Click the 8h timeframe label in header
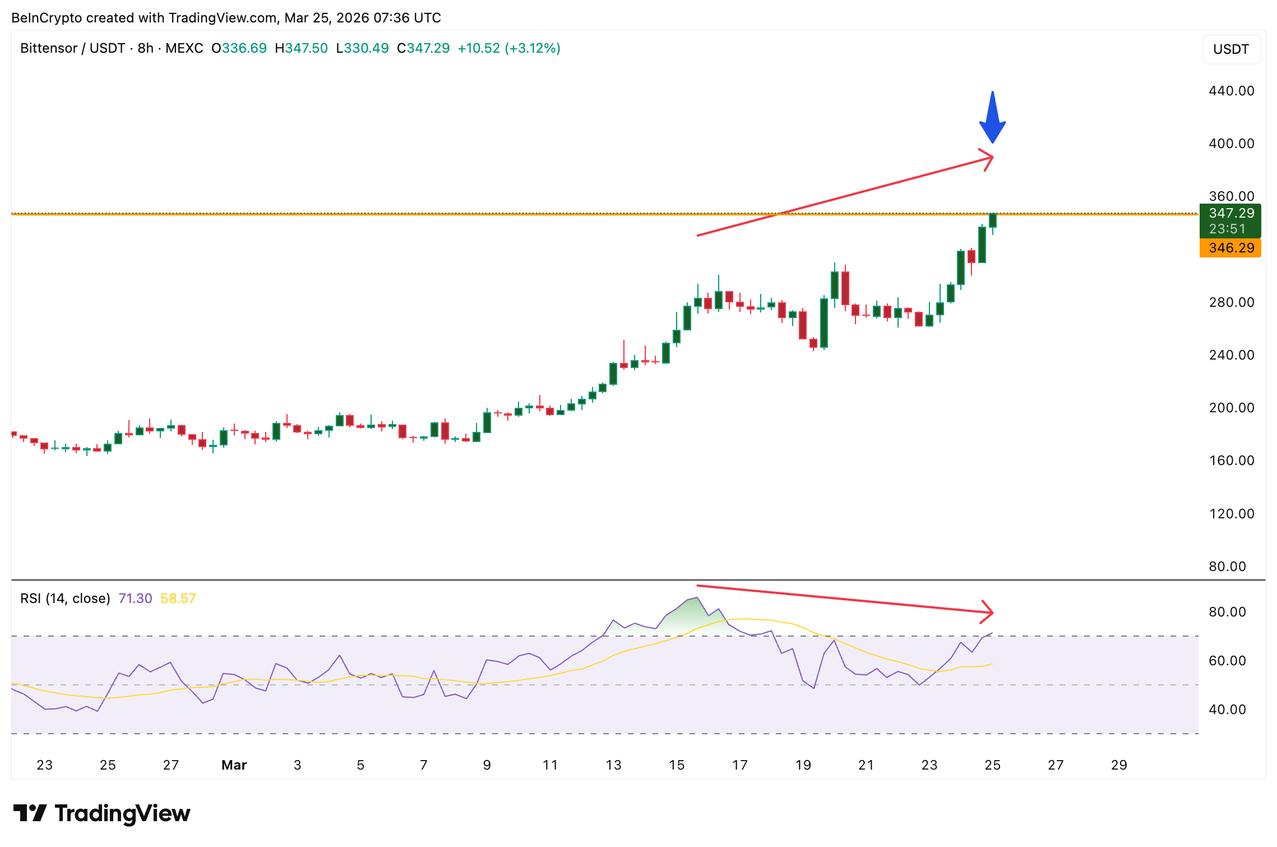The height and width of the screenshot is (847, 1277). click(x=145, y=48)
